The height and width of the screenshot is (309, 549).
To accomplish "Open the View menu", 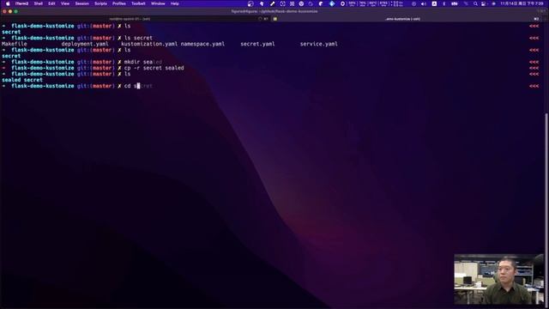I will pyautogui.click(x=65, y=3).
